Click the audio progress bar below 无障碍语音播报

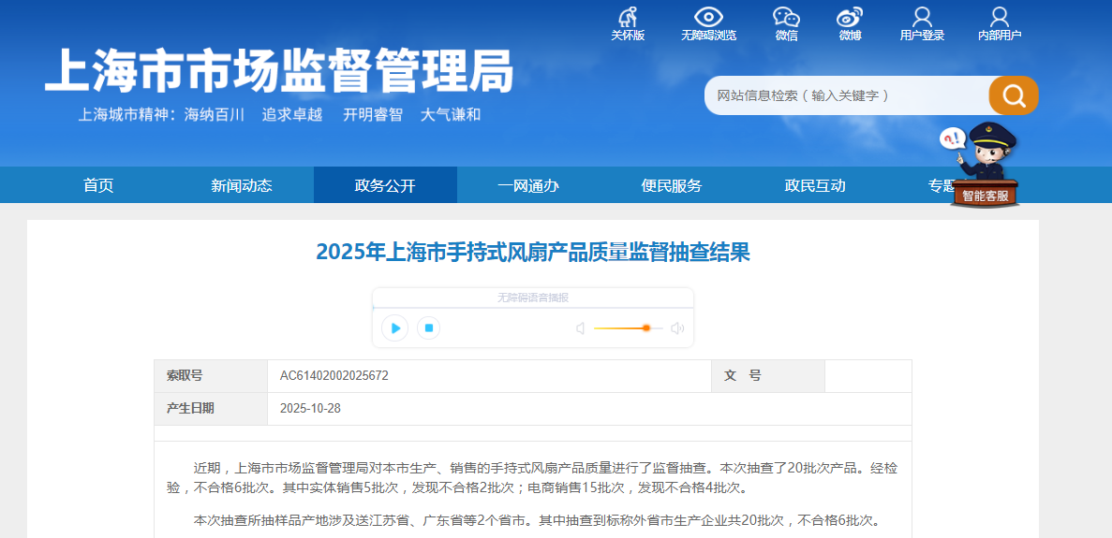pyautogui.click(x=533, y=307)
